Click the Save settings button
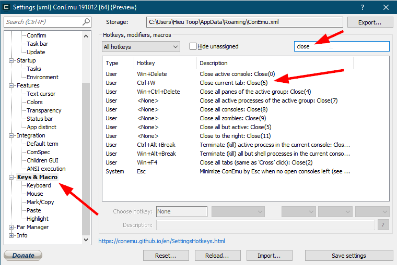397x265 pixels. coord(348,256)
